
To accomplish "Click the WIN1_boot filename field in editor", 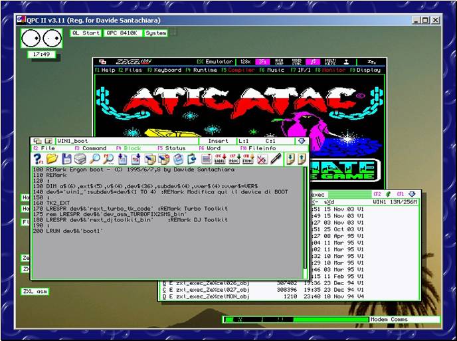I will point(127,141).
